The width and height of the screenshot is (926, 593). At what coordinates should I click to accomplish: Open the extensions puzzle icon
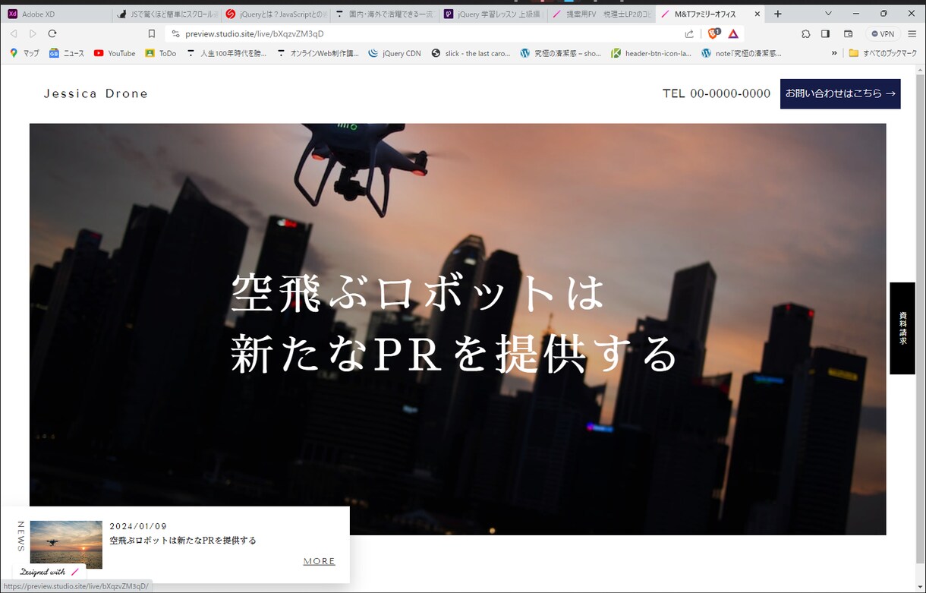coord(806,34)
